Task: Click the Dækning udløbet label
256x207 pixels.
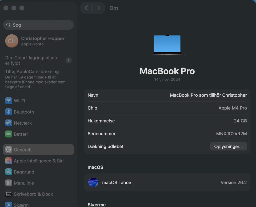Action: (x=106, y=146)
